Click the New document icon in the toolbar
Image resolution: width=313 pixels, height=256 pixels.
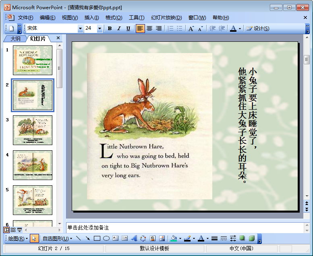point(12,29)
